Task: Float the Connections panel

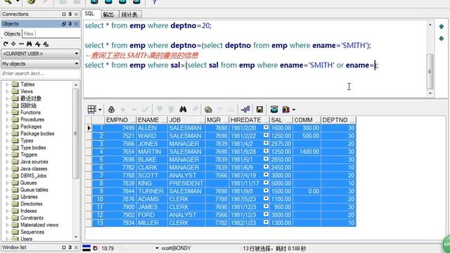Action: (x=64, y=14)
